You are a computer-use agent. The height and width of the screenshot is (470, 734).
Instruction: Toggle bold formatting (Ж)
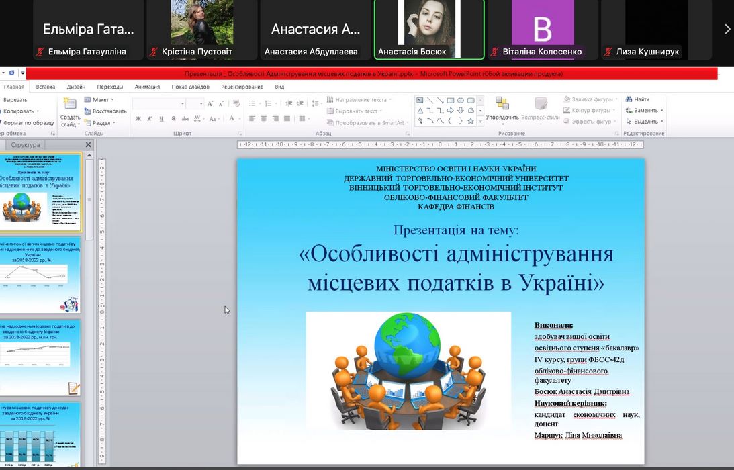point(138,119)
